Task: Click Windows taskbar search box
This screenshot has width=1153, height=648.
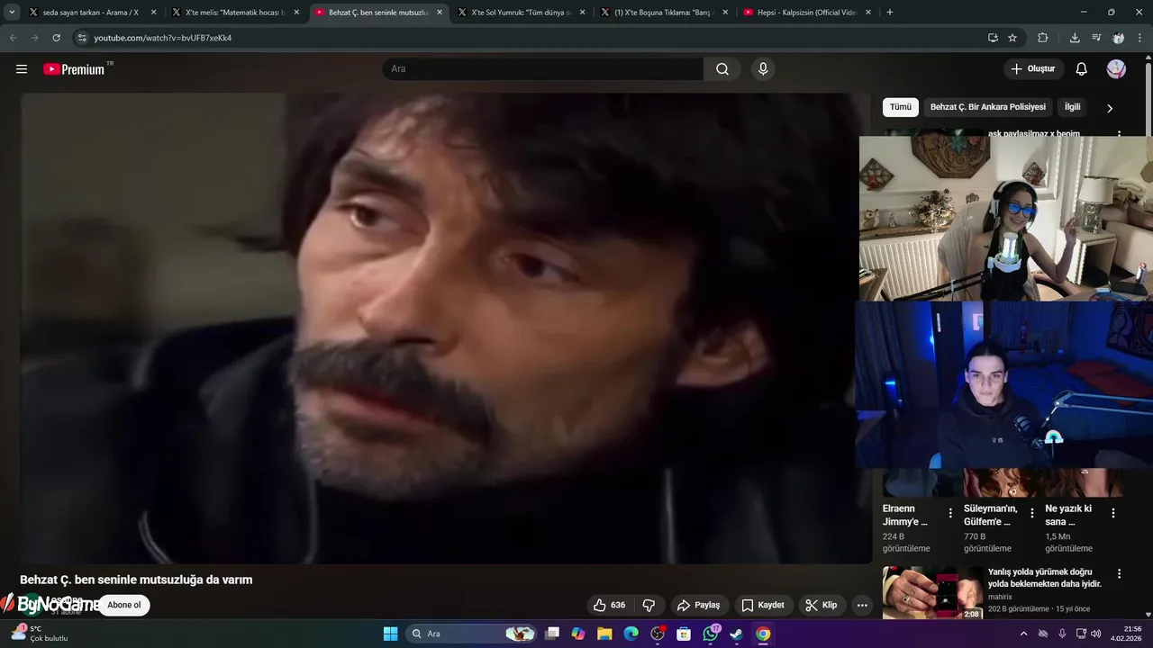Action: (x=473, y=634)
